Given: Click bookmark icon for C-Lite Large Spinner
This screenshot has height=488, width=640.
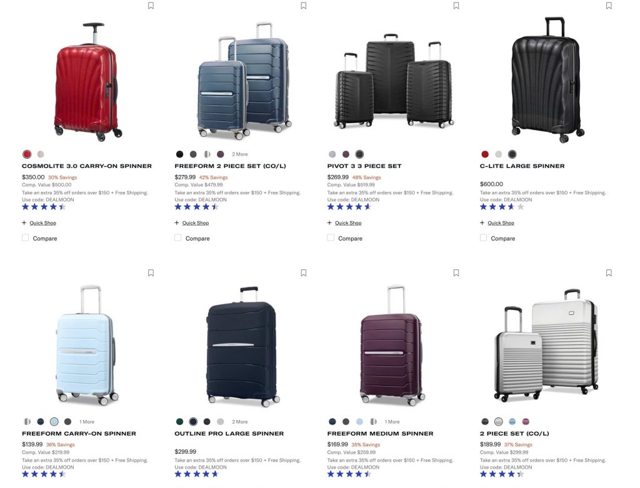Looking at the screenshot, I should tap(609, 6).
